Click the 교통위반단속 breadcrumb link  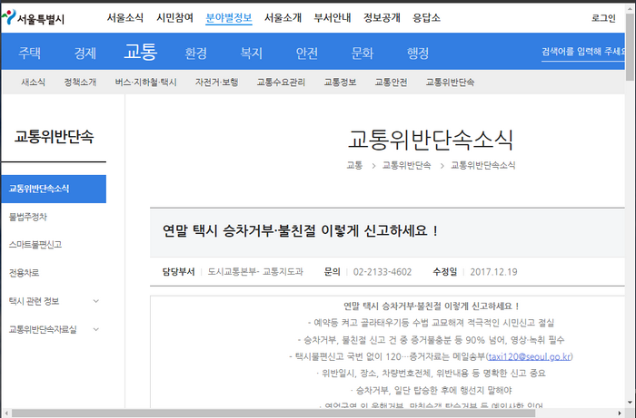coord(406,165)
